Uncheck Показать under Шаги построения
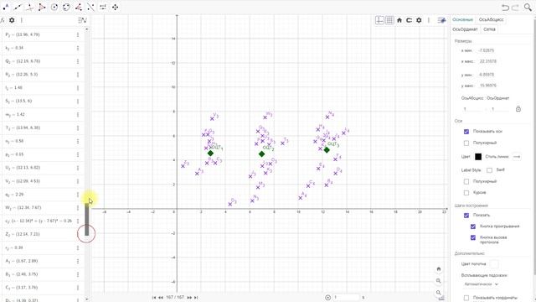Image resolution: width=536 pixels, height=302 pixels. coord(466,215)
